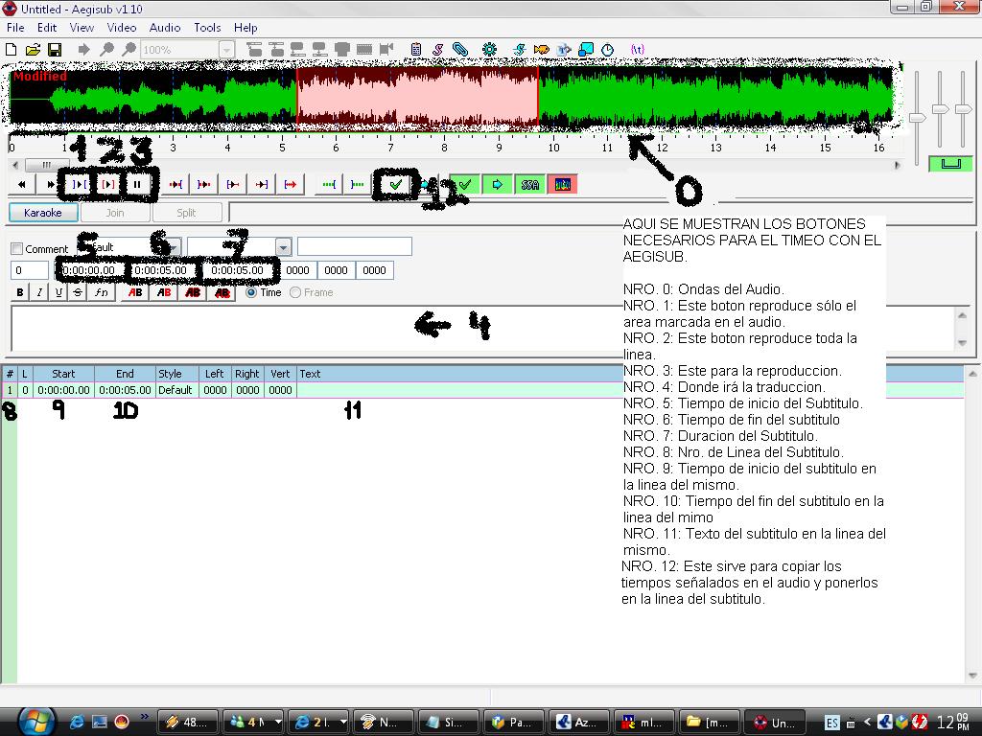This screenshot has width=982, height=736.
Task: Click the Resample Resolution blue squares icon
Action: click(x=586, y=50)
